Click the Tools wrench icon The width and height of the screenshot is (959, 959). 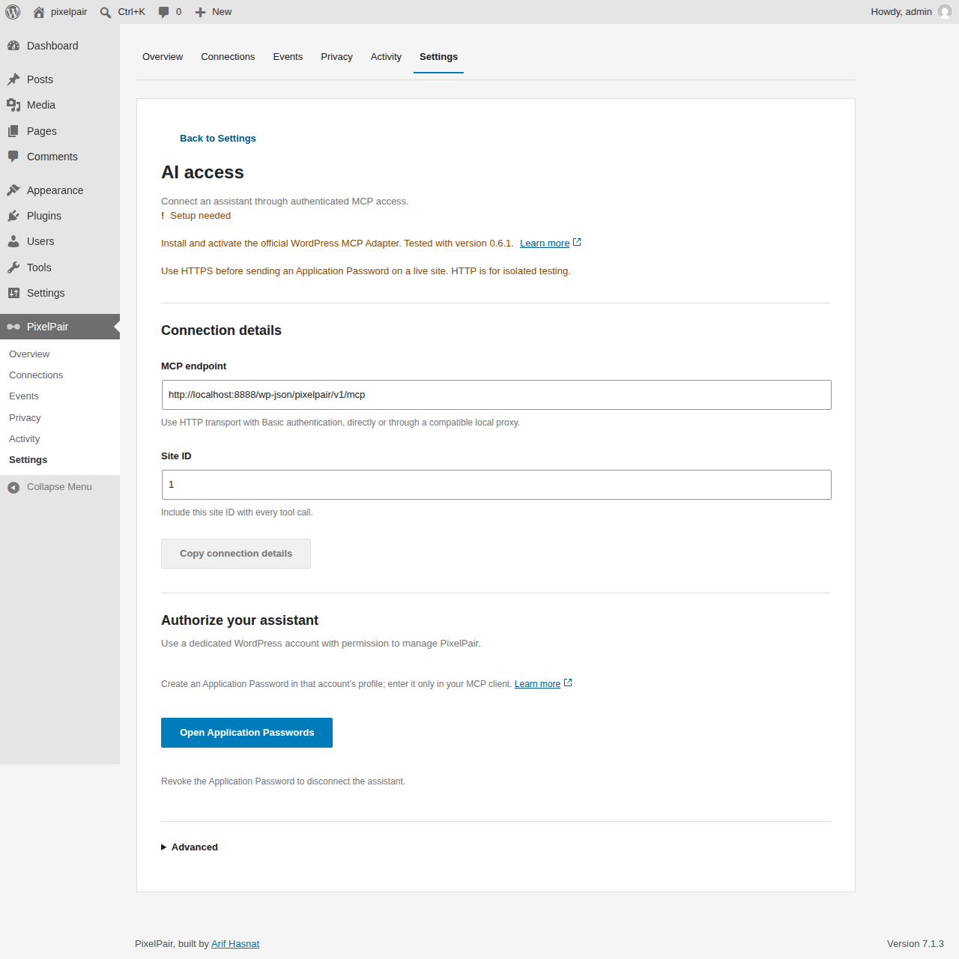coord(13,267)
